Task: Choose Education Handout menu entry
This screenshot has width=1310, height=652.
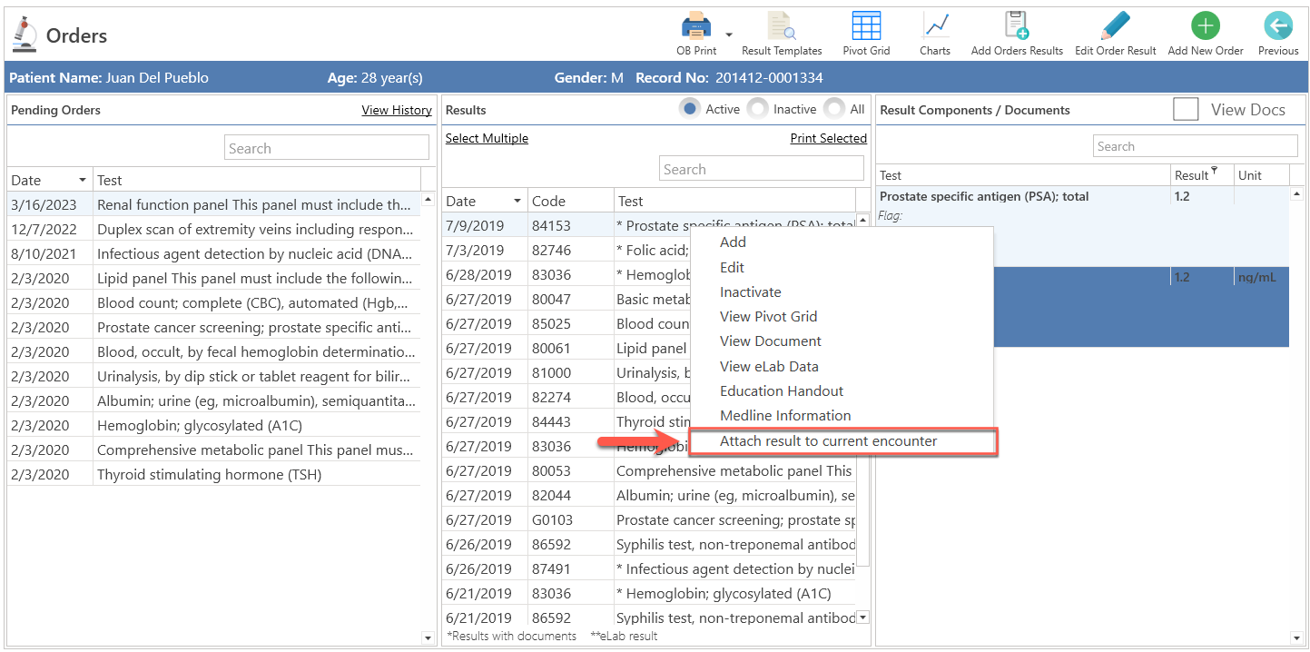Action: pos(782,390)
